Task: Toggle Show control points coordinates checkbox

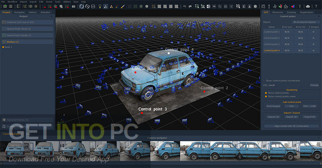Action: click(264, 81)
